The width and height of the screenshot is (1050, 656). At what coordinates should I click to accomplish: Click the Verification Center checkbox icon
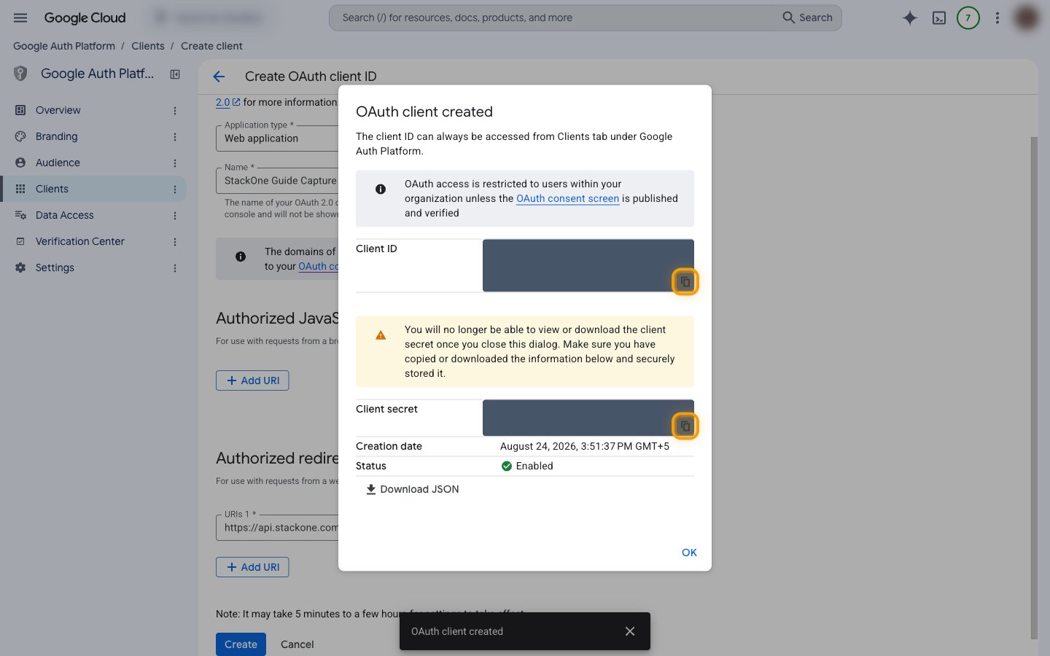pyautogui.click(x=20, y=241)
